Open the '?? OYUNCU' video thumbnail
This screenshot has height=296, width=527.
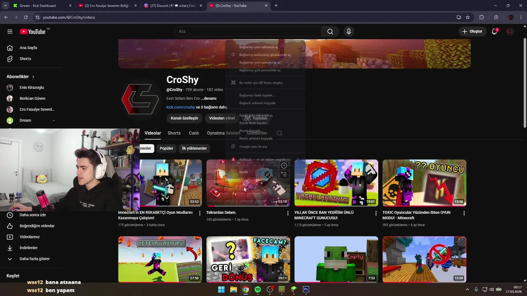[x=424, y=183]
